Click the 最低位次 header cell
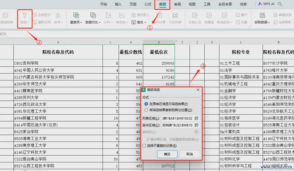Screen dimensions: 294x171 coord(159,52)
